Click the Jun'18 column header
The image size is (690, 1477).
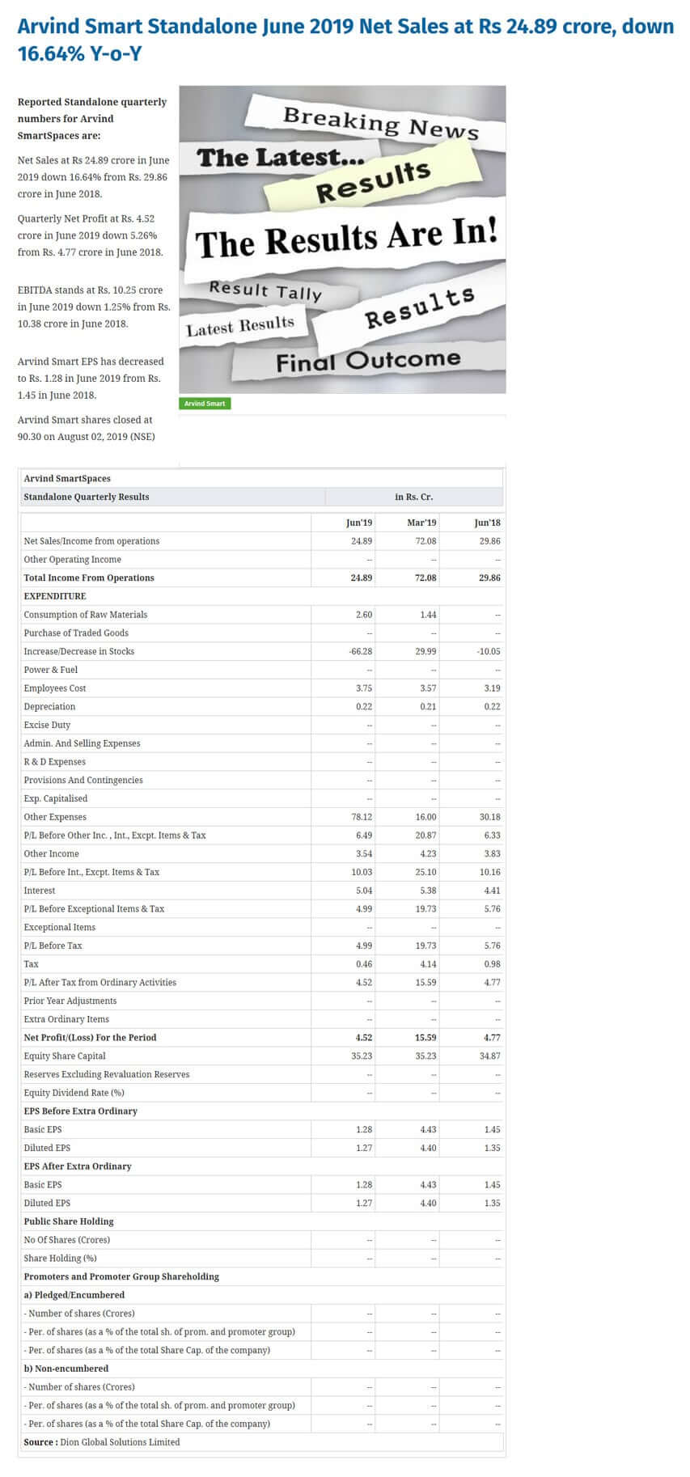coord(488,523)
